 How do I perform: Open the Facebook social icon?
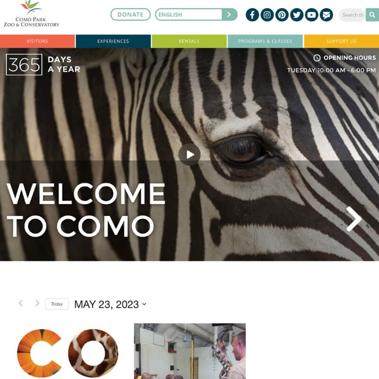pyautogui.click(x=252, y=15)
